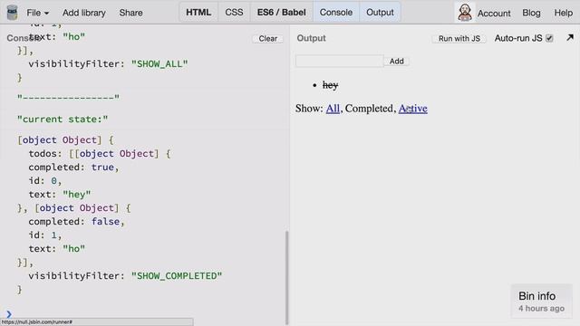
Task: Select the 'completed: false,' console line
Action: (x=76, y=221)
